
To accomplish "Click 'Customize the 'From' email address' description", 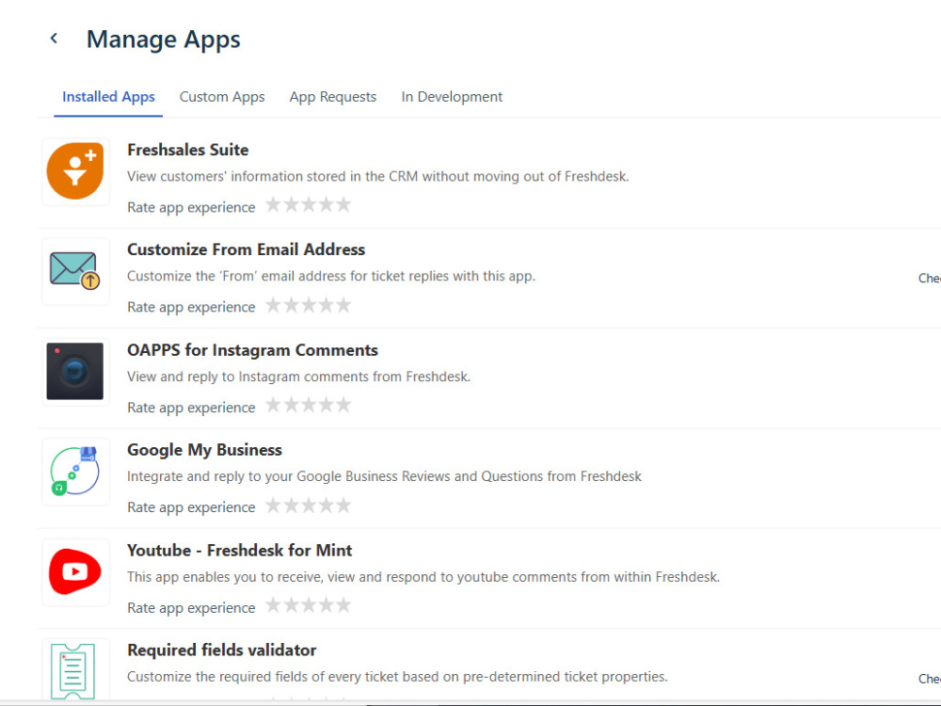I will pyautogui.click(x=330, y=276).
